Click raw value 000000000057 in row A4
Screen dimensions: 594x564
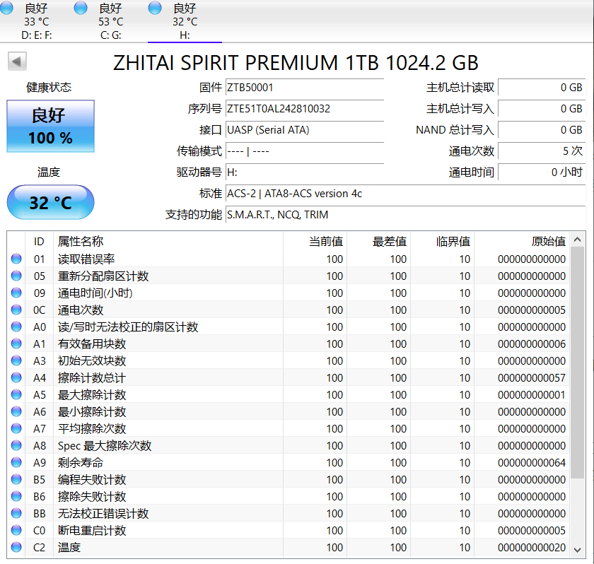pyautogui.click(x=532, y=377)
